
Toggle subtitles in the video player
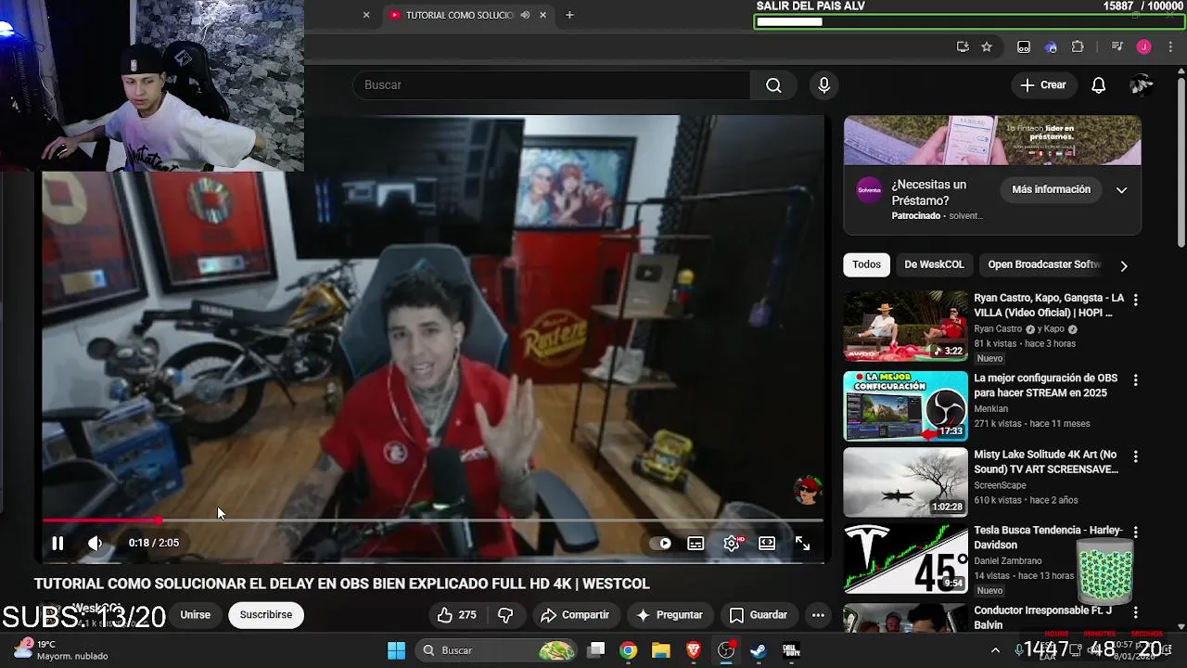pyautogui.click(x=696, y=544)
